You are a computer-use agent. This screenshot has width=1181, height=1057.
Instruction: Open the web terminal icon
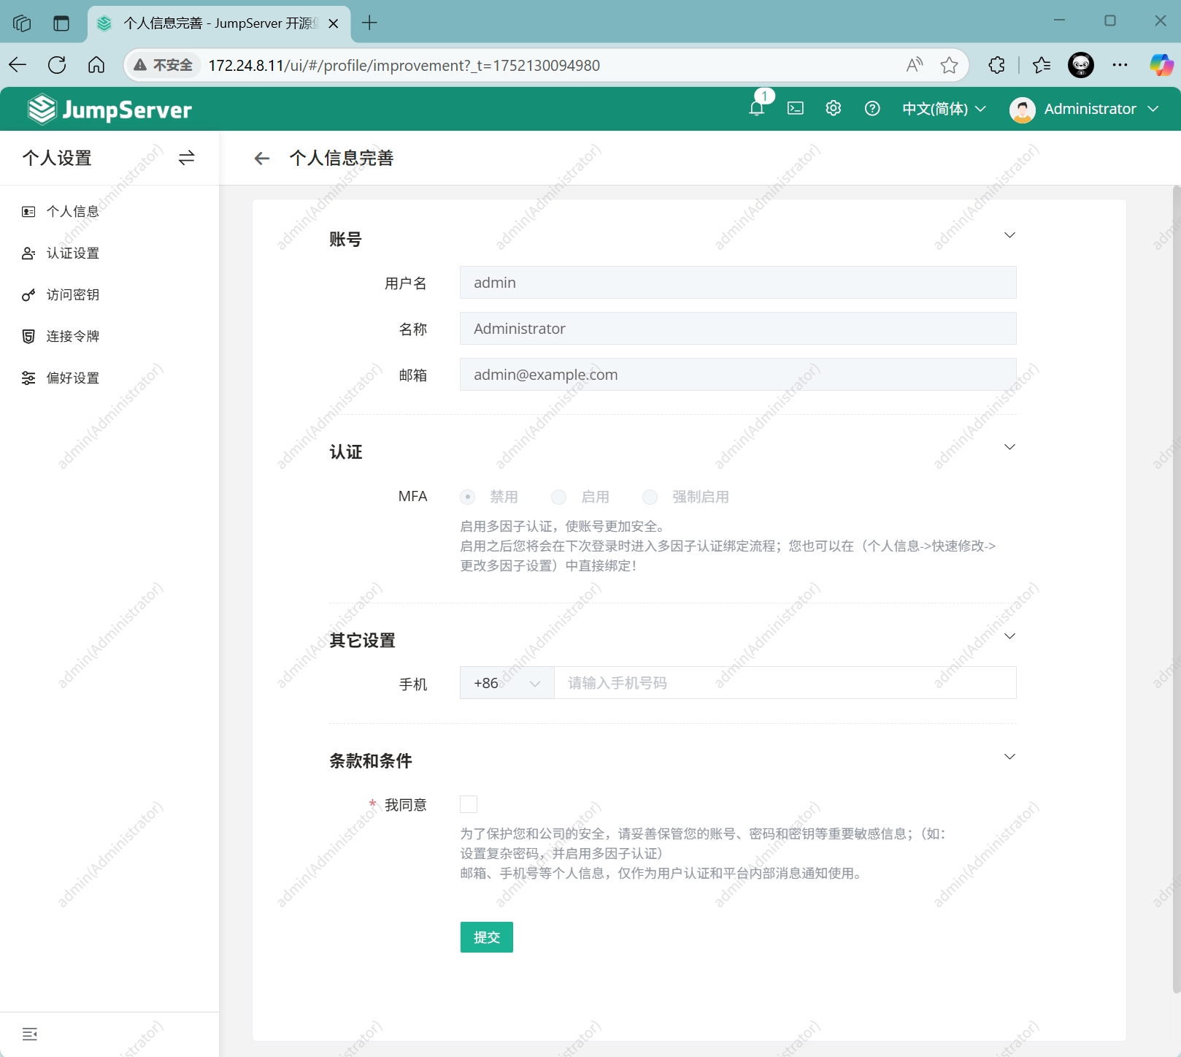point(796,109)
